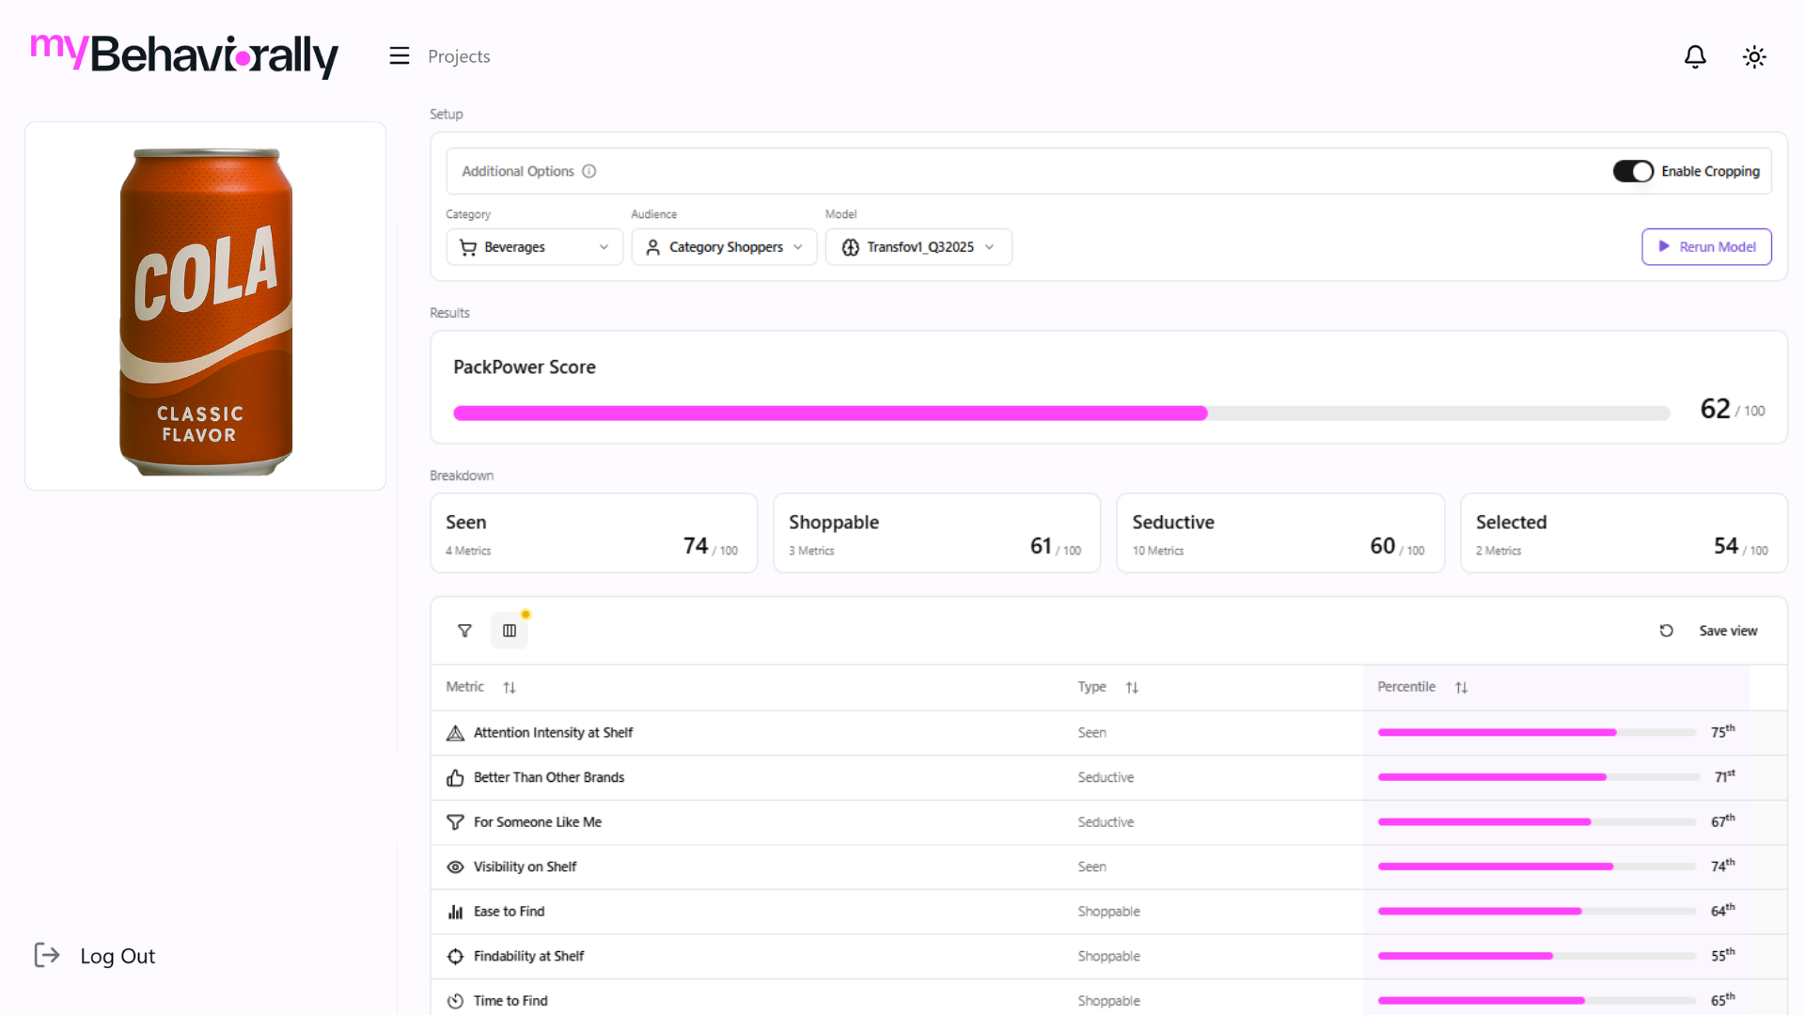Expand the Category Shoppers audience dropdown
Image resolution: width=1805 pixels, height=1015 pixels.
pos(724,247)
